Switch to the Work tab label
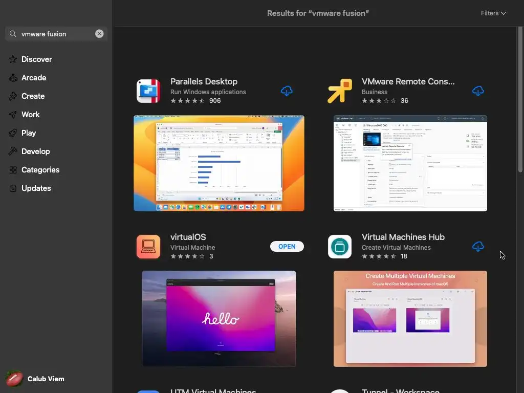 tap(30, 115)
